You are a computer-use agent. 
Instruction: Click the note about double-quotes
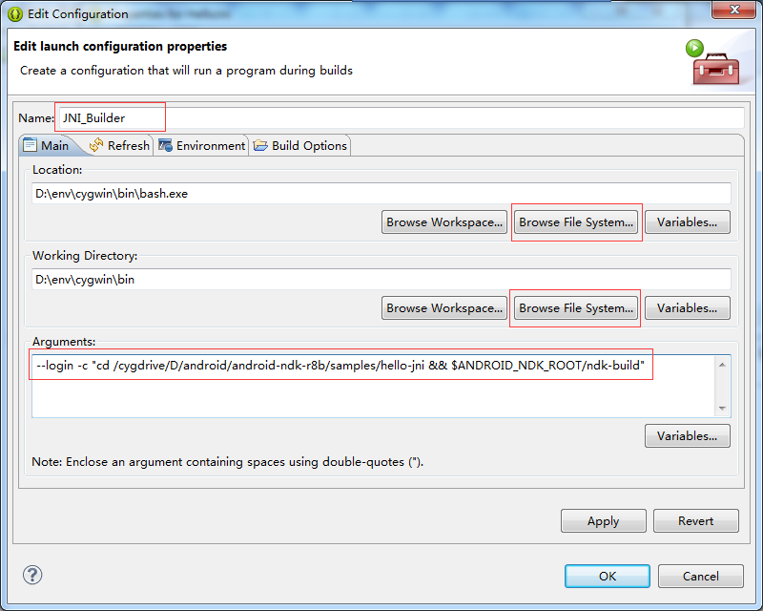(227, 461)
